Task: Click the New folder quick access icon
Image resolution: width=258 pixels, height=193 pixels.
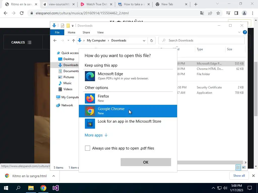Action: click(x=68, y=26)
